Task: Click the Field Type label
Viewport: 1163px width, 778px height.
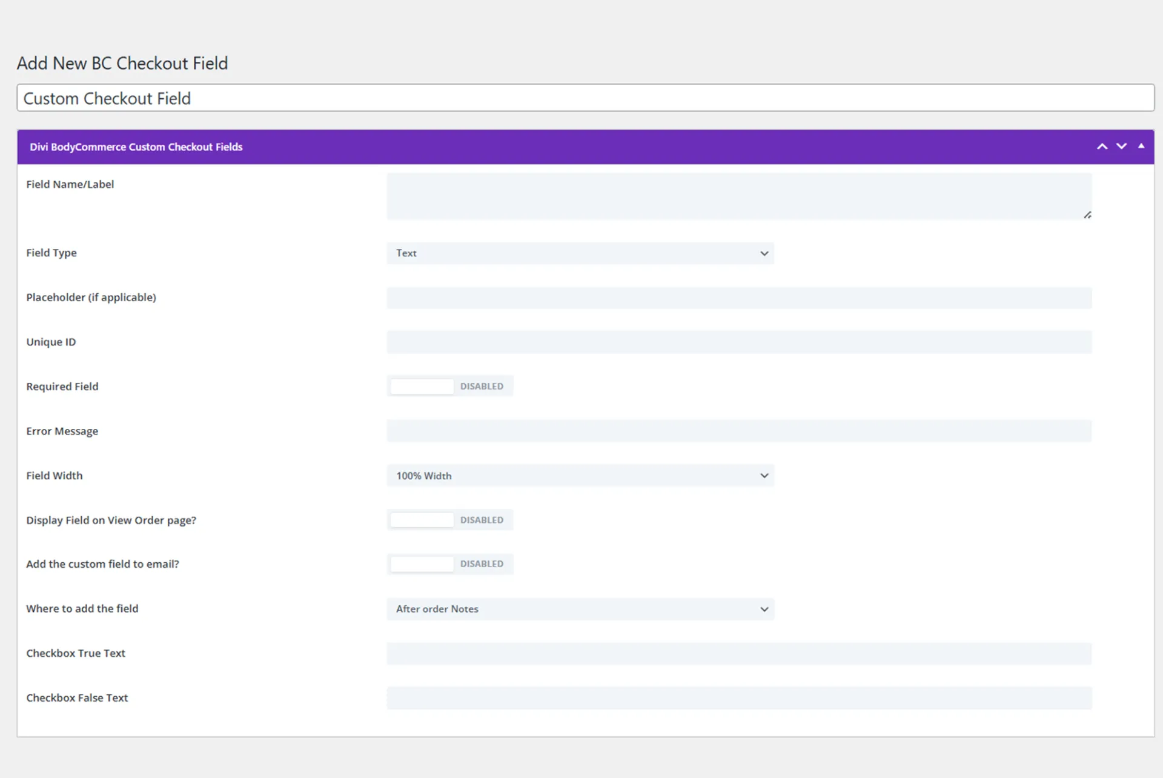Action: pyautogui.click(x=51, y=253)
